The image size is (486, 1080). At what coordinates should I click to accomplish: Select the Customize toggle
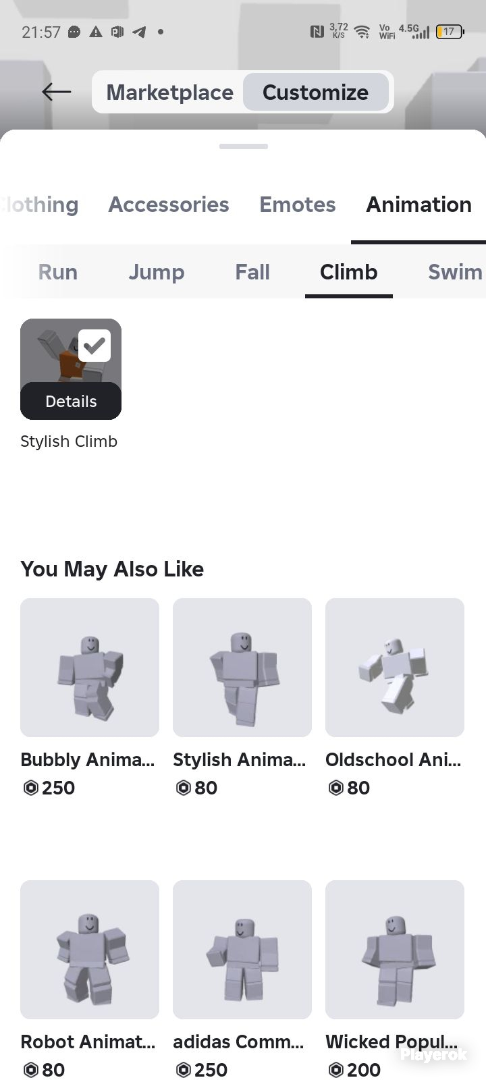tap(315, 92)
